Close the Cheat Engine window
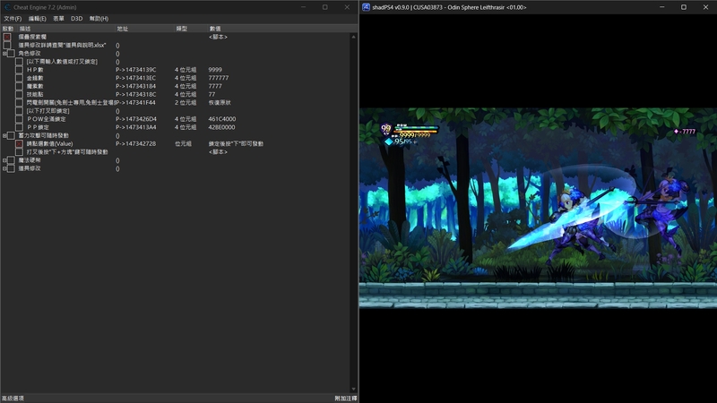The width and height of the screenshot is (717, 403). click(x=347, y=7)
